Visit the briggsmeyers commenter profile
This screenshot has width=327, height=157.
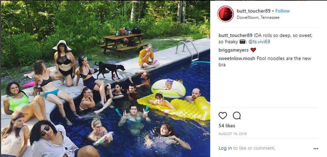pyautogui.click(x=233, y=50)
